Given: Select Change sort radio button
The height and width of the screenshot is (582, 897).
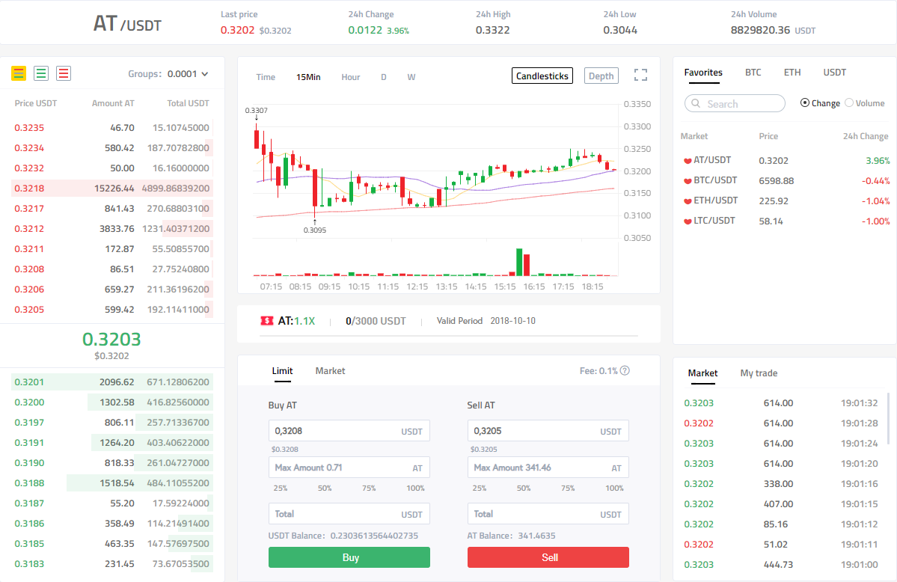Looking at the screenshot, I should point(805,103).
